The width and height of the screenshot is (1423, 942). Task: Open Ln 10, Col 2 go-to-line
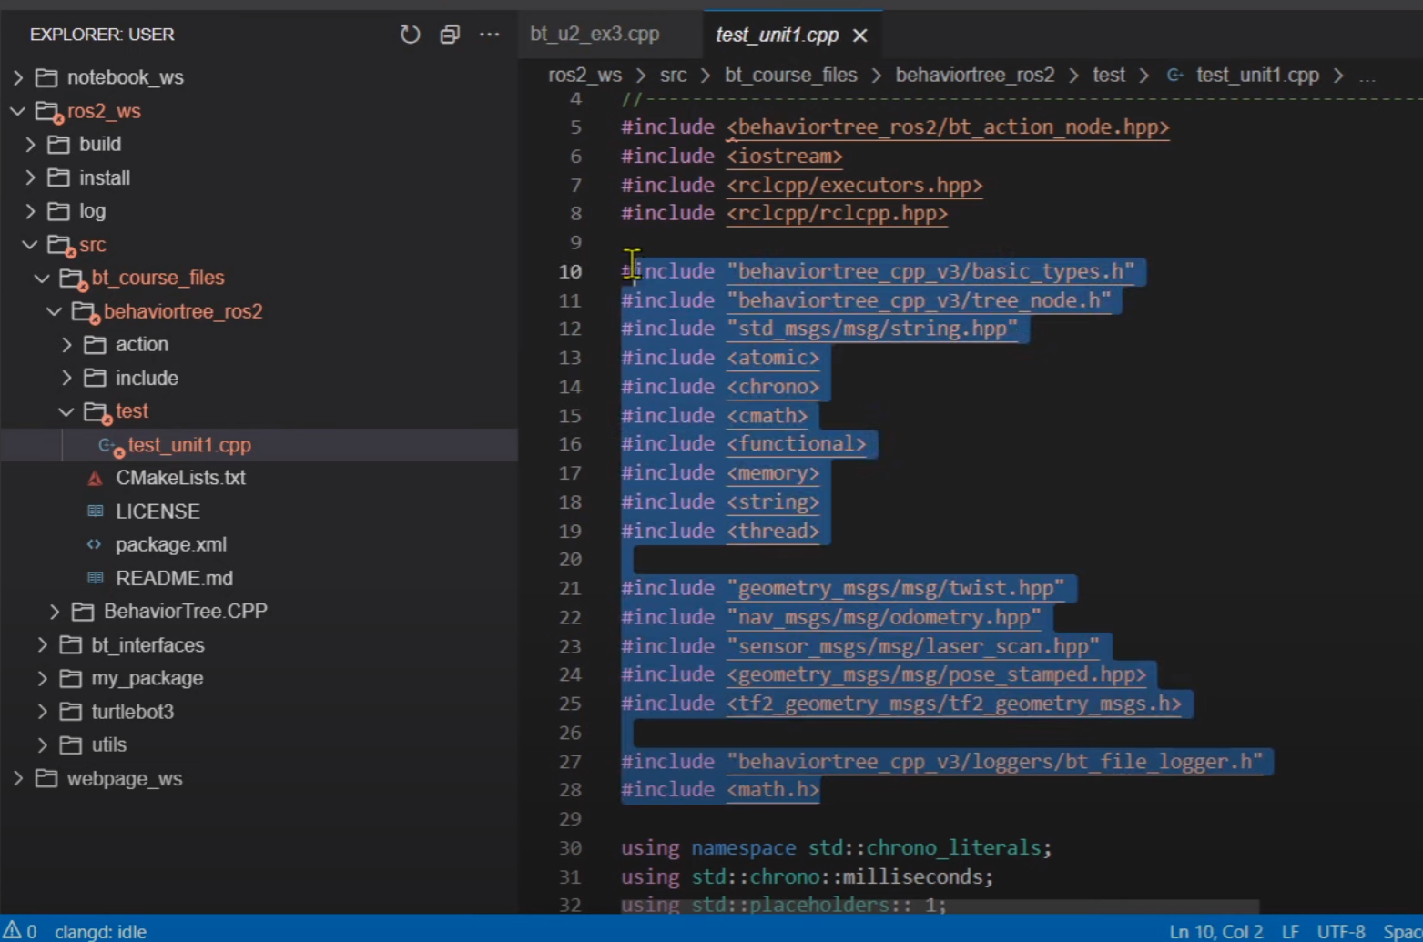click(x=1215, y=931)
